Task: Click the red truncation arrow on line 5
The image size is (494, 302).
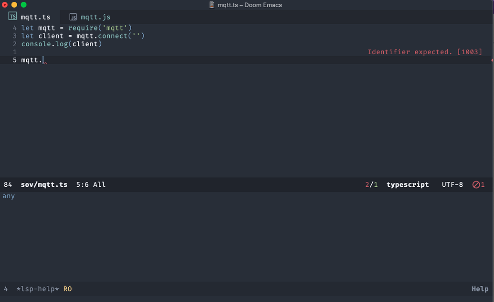Action: [492, 60]
